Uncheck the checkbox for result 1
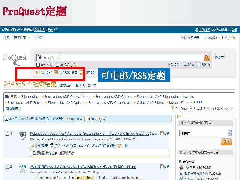Image resolution: width=240 pixels, height=180 pixels. [x=7, y=133]
